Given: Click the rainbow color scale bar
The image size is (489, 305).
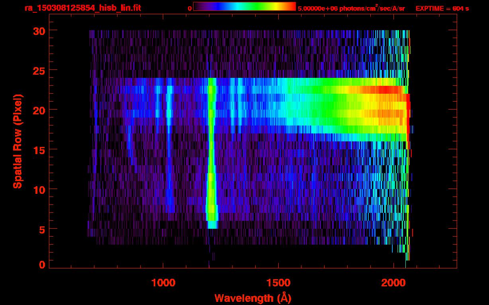Looking at the screenshot, I should [x=244, y=6].
